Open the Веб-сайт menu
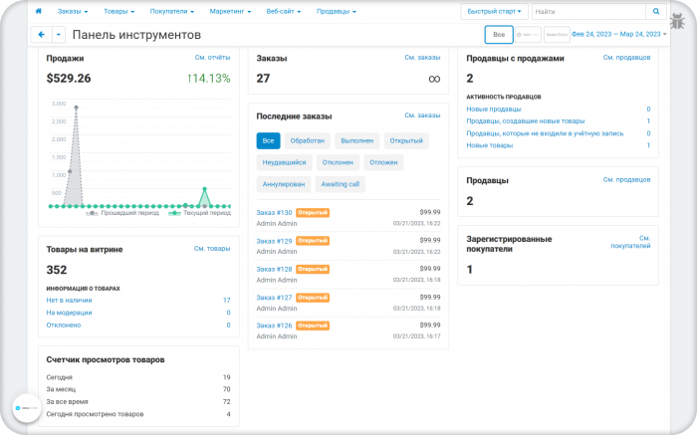The image size is (697, 435). (284, 12)
